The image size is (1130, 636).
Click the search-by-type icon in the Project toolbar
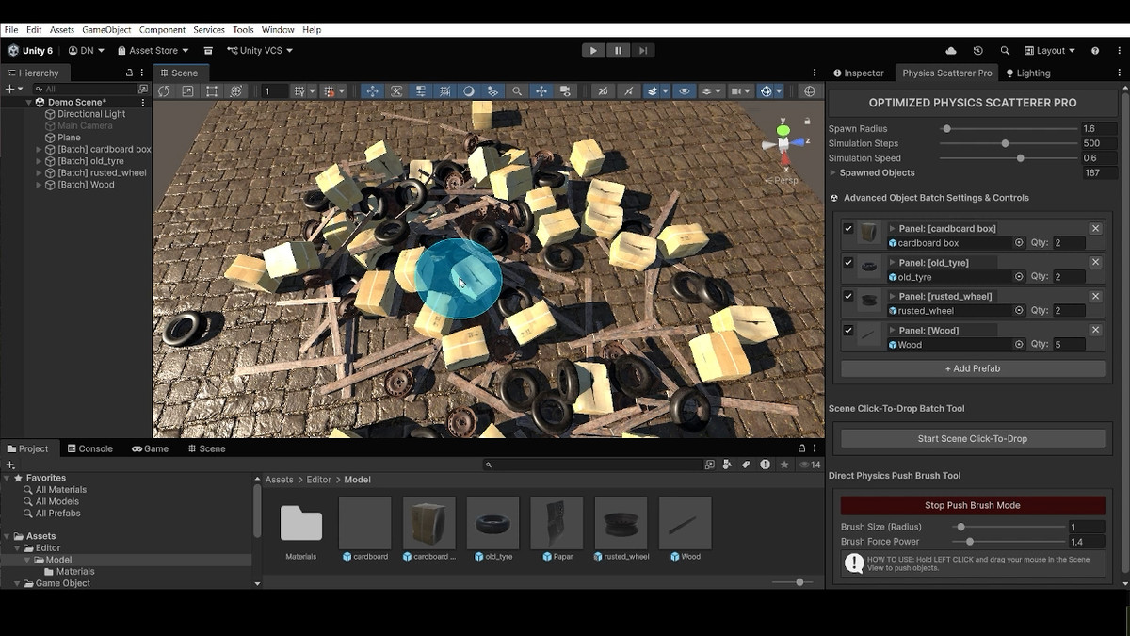[x=727, y=465]
